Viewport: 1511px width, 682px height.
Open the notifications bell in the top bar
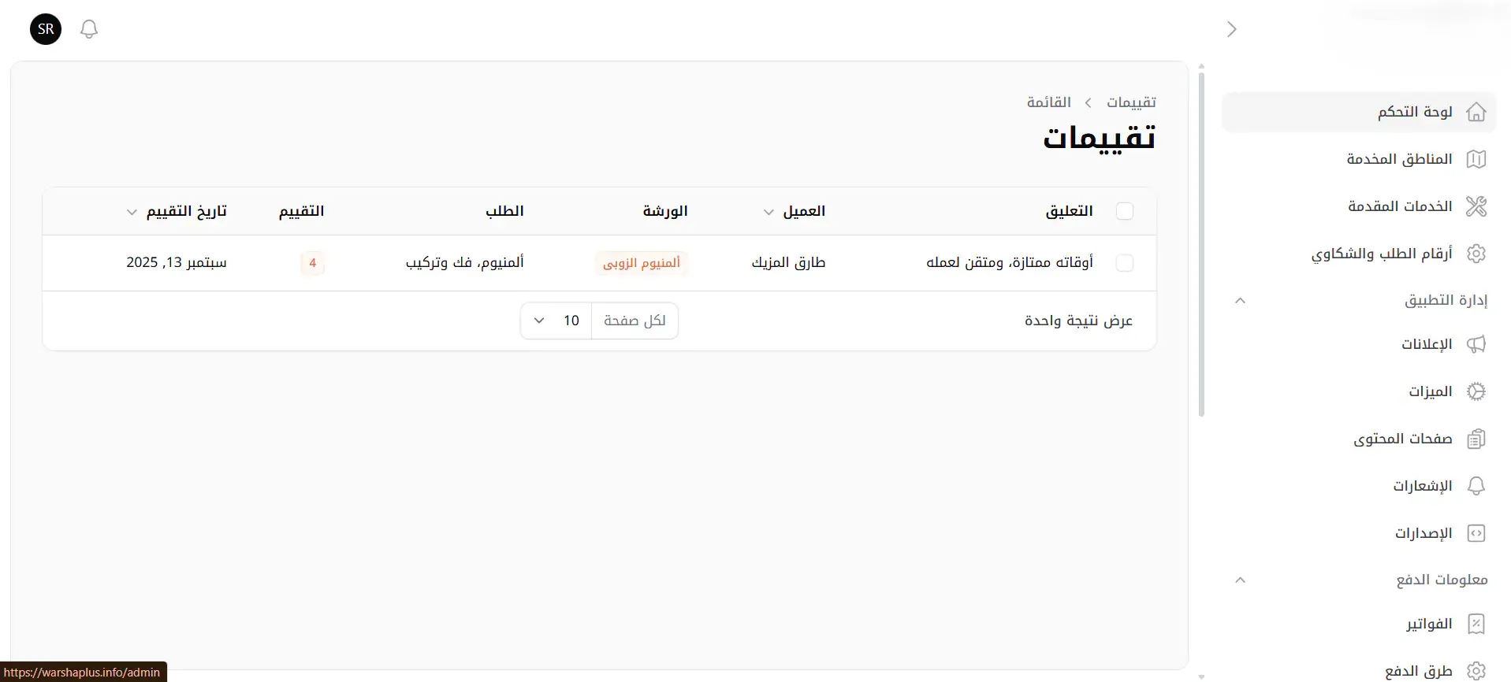click(89, 29)
